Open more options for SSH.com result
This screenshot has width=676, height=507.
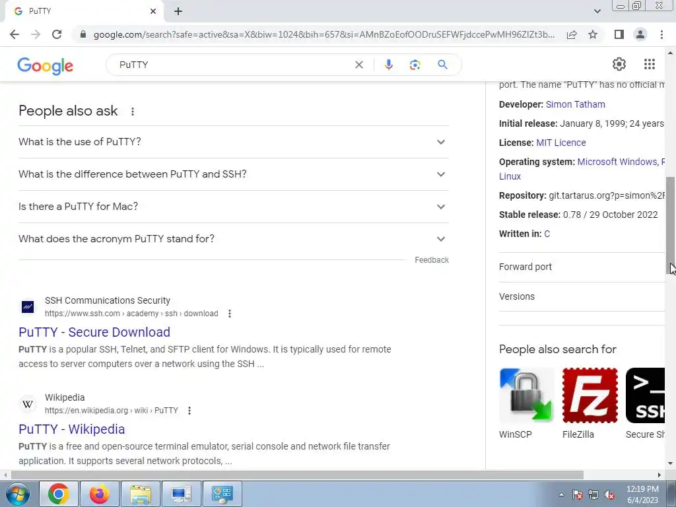(230, 314)
